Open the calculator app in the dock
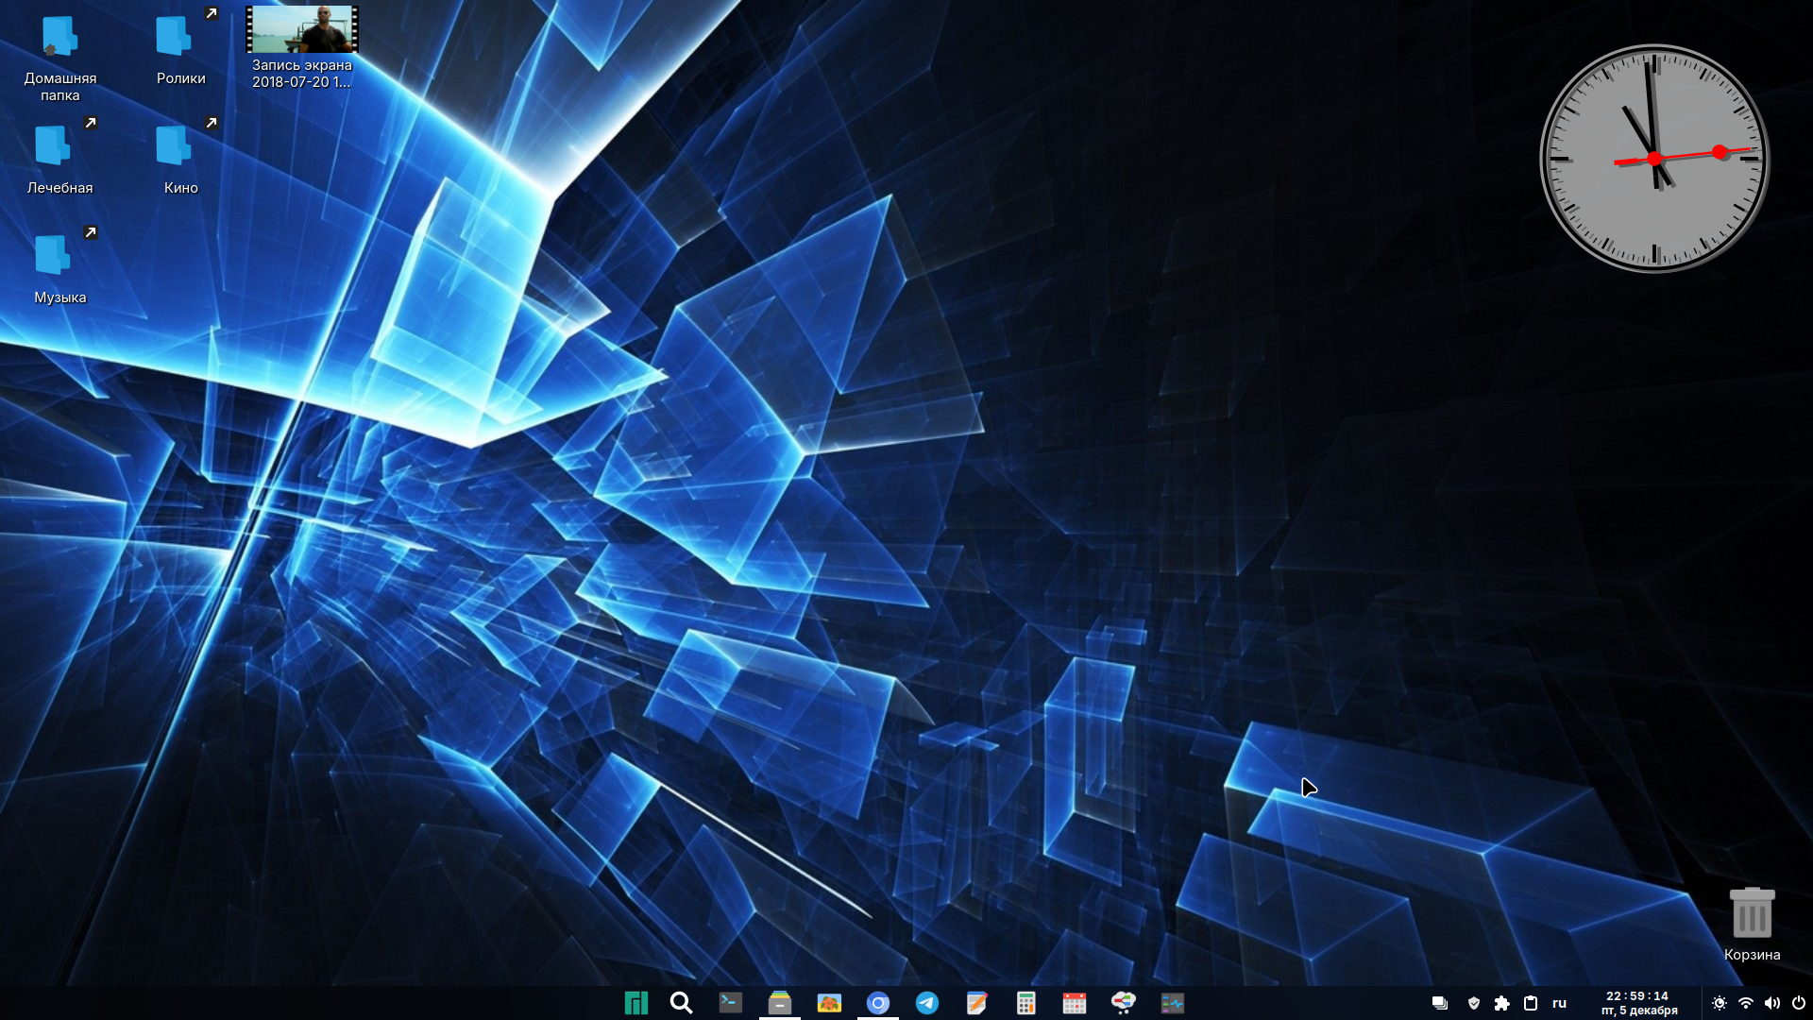 [x=1025, y=1003]
